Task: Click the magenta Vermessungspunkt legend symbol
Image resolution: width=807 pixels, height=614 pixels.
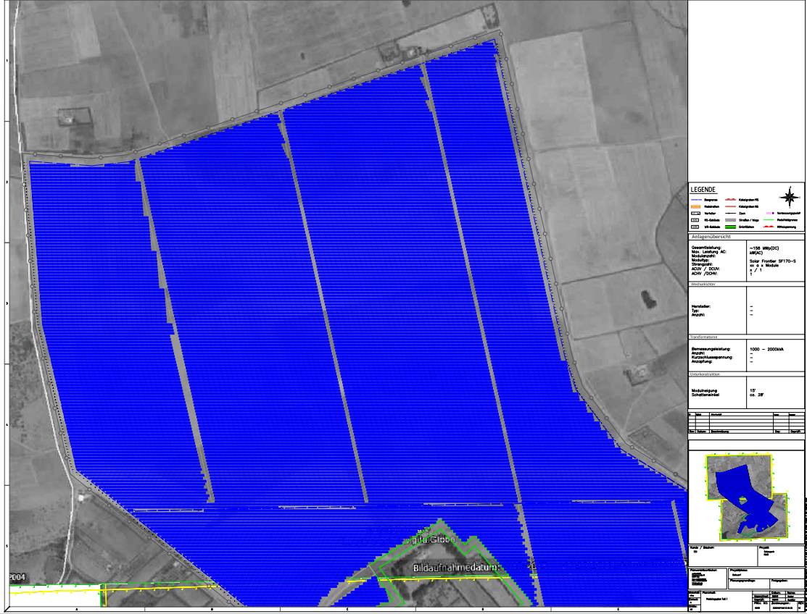Action: tap(771, 214)
